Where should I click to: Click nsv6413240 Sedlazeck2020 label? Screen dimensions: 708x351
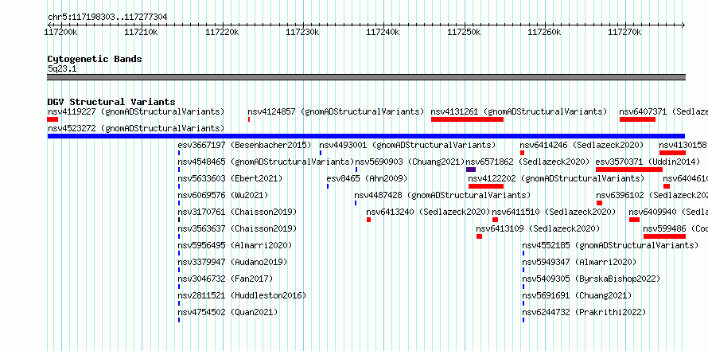(428, 212)
